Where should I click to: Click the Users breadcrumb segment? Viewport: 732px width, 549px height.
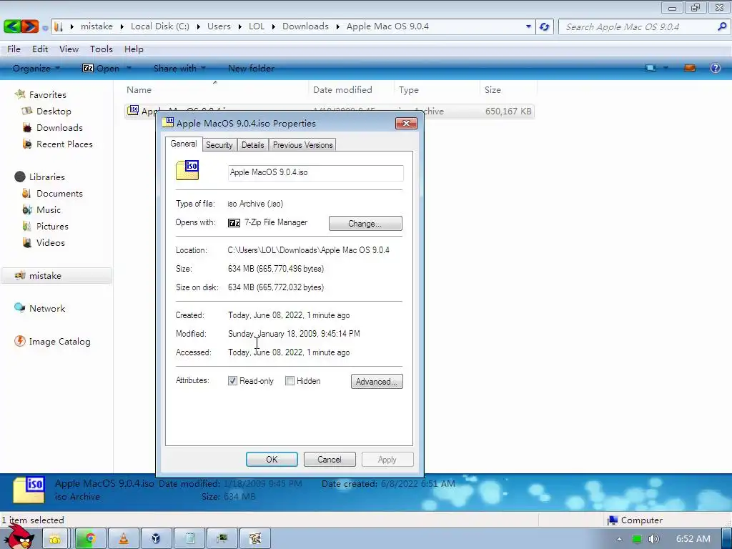coord(219,26)
